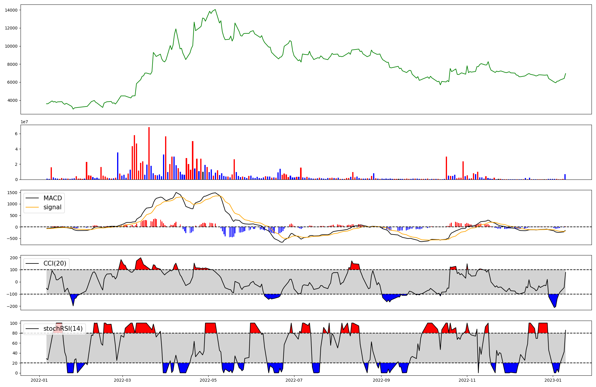
Task: Click the -200 tick on CCI axis
Action: [12, 306]
